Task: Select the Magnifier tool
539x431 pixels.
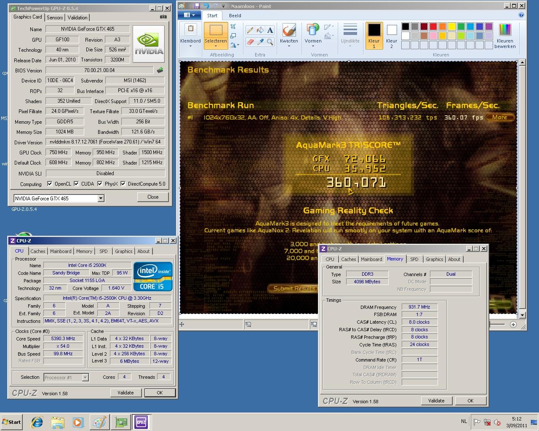Action: 270,42
